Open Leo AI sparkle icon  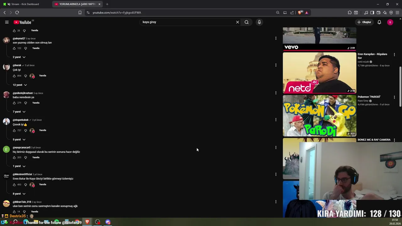(385, 13)
